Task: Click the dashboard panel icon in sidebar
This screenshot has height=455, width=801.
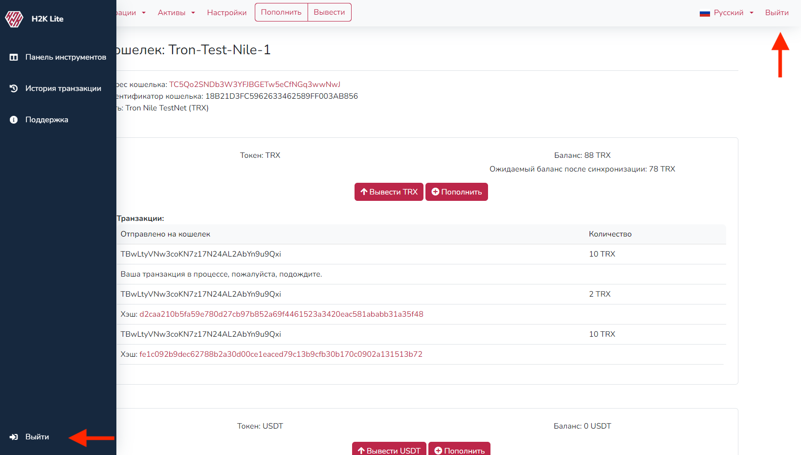Action: [x=14, y=57]
